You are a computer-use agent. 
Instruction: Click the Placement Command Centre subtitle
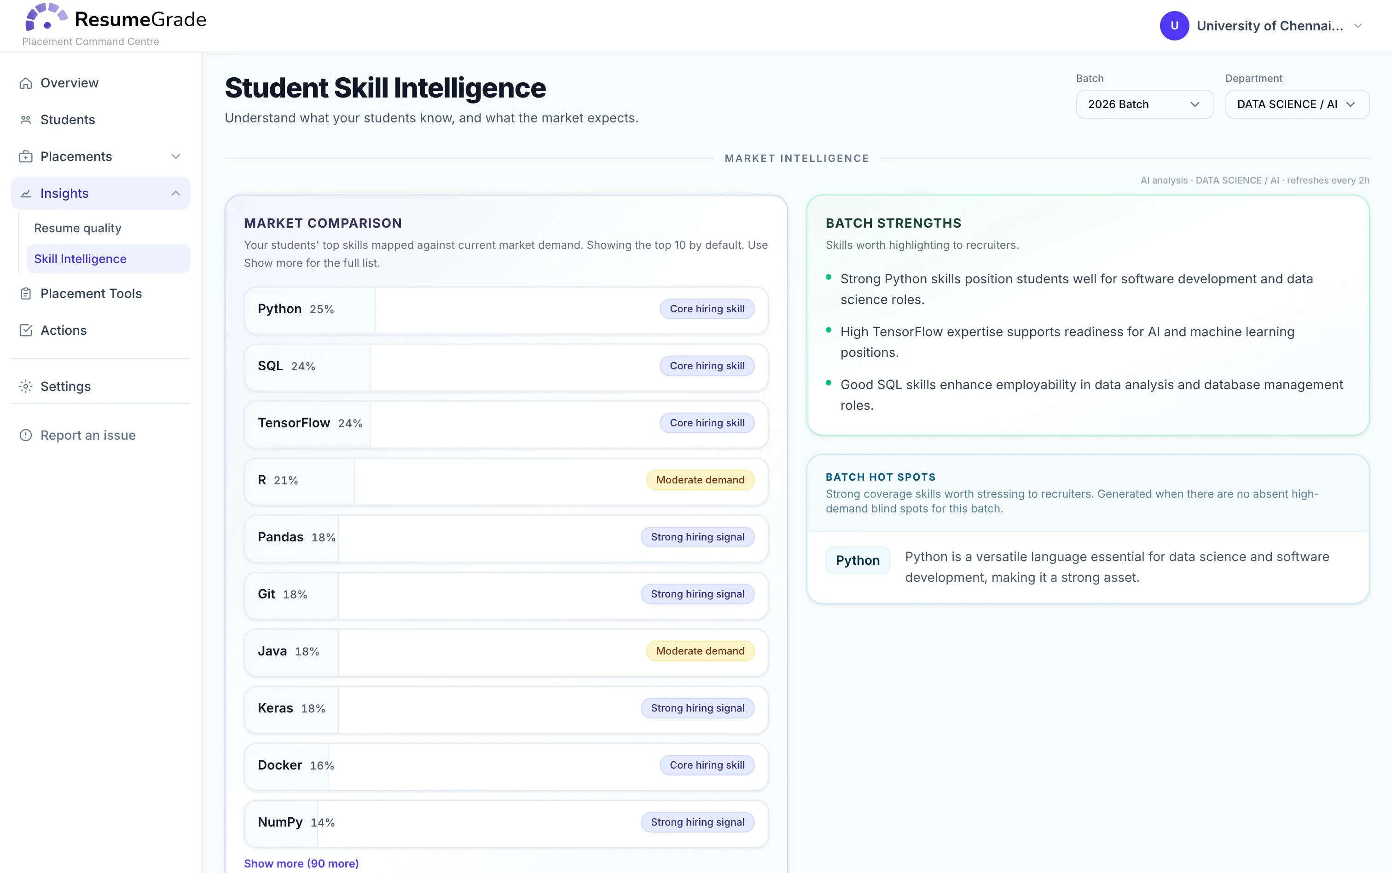click(x=91, y=41)
